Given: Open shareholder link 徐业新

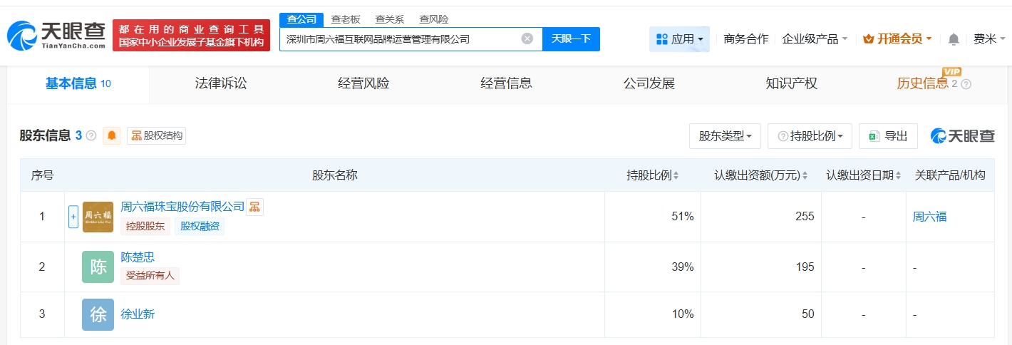Looking at the screenshot, I should [138, 314].
